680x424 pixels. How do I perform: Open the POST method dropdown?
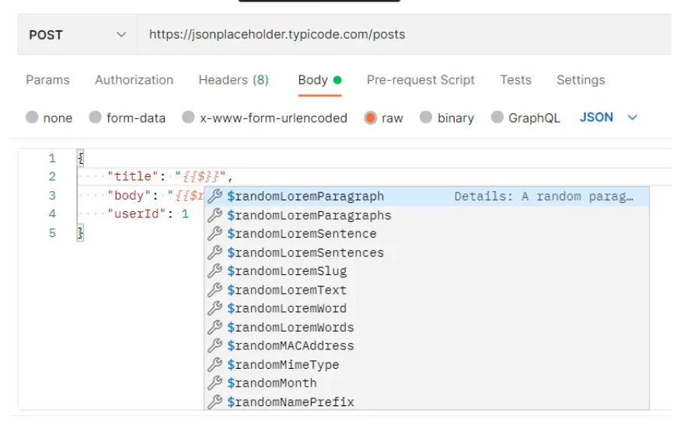pyautogui.click(x=78, y=35)
